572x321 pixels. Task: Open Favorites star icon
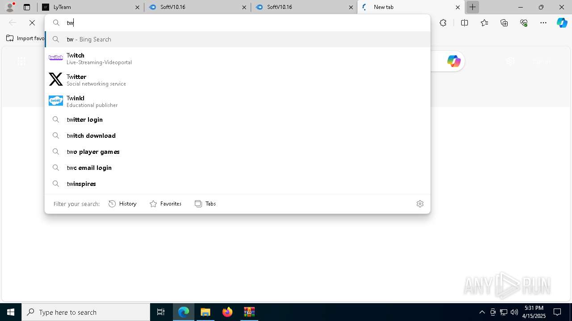(484, 23)
